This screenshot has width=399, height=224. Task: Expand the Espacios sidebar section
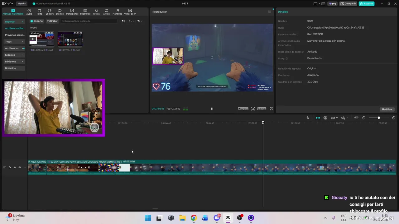point(14,55)
